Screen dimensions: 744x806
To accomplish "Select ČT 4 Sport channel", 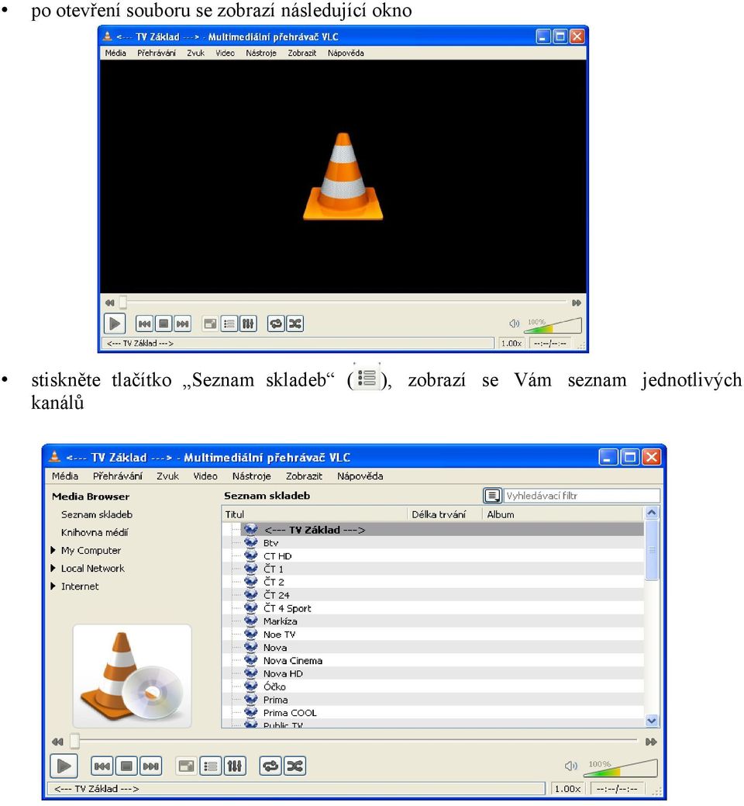I will (x=433, y=608).
